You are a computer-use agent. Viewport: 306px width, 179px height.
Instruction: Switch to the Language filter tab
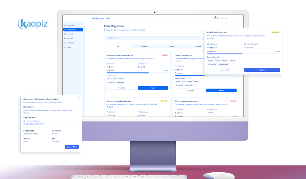point(198,47)
